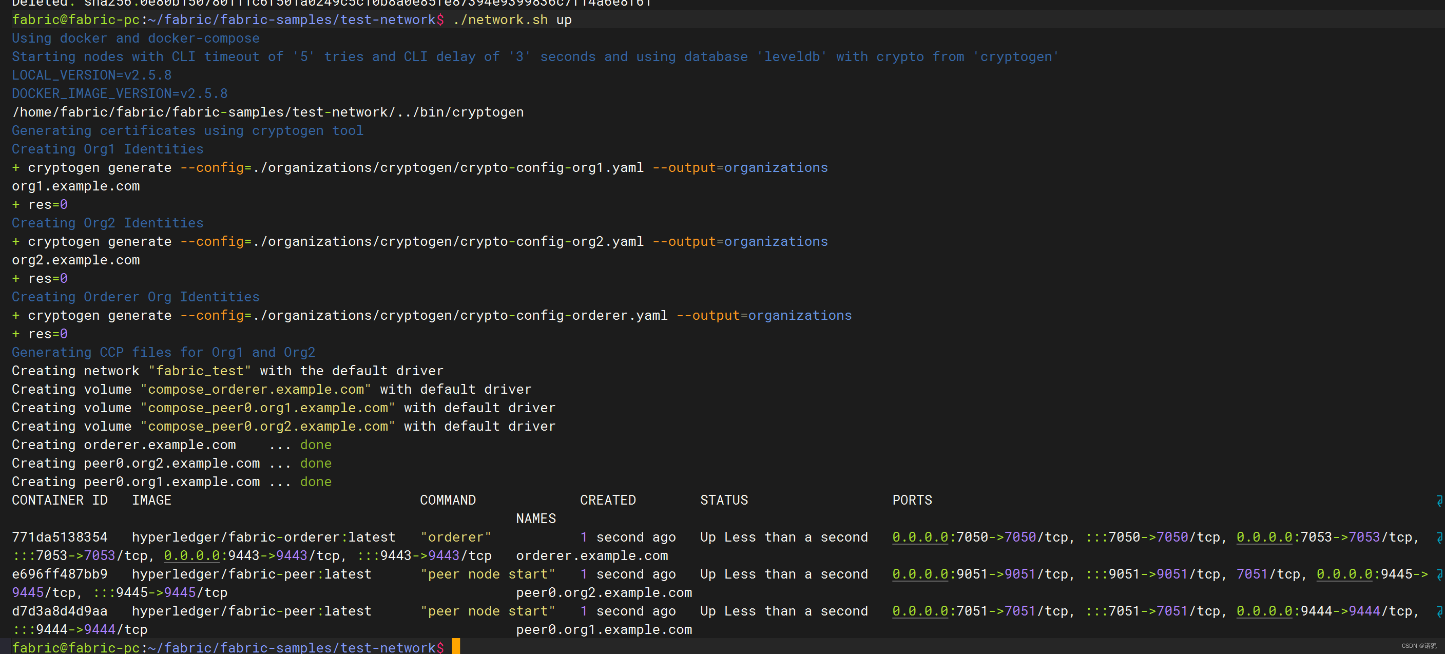Click the crypto-config-org1.yaml config path
This screenshot has width=1445, height=654.
tap(448, 168)
